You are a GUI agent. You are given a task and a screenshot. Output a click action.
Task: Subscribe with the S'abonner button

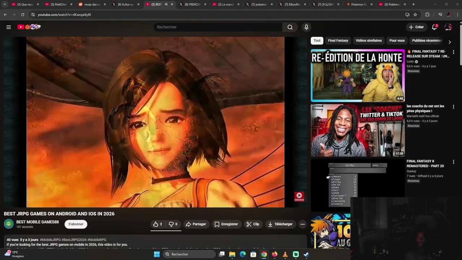pyautogui.click(x=76, y=224)
